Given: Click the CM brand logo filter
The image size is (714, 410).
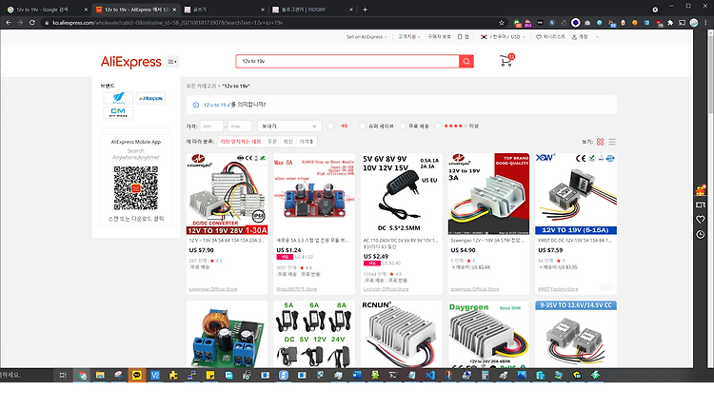Looking at the screenshot, I should click(x=118, y=112).
